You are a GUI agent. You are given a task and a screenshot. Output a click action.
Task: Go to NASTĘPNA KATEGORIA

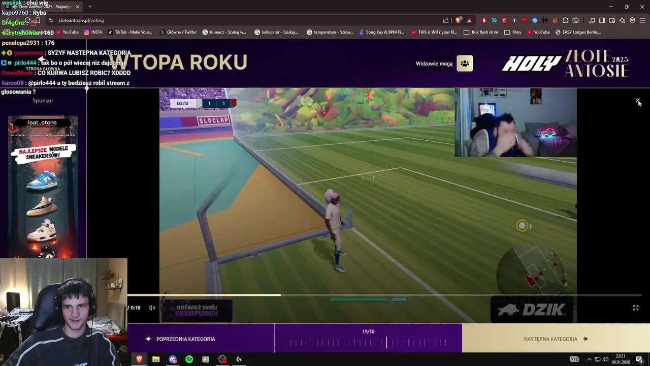[x=556, y=339]
